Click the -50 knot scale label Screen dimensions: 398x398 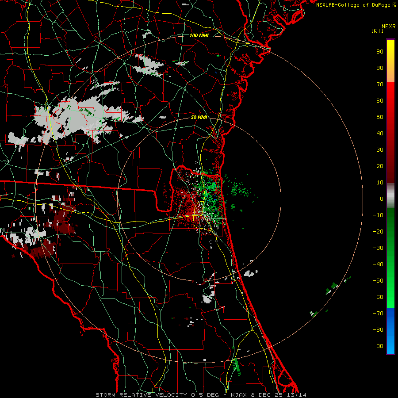378,281
